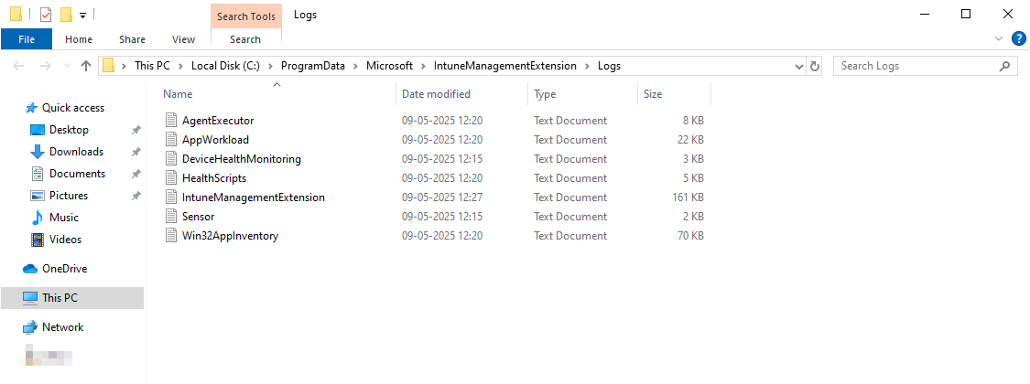Expand address bar history dropdown
Screen dimensions: 1030x384
tap(799, 66)
